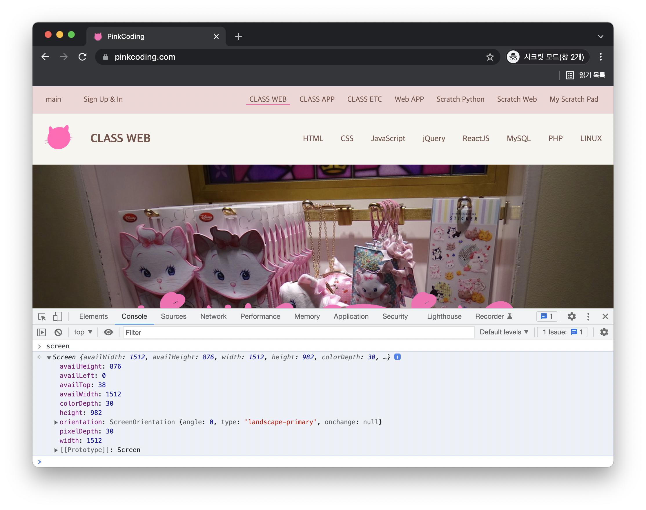The height and width of the screenshot is (510, 646).
Task: Open CLASS ETC navigation link
Action: point(364,99)
